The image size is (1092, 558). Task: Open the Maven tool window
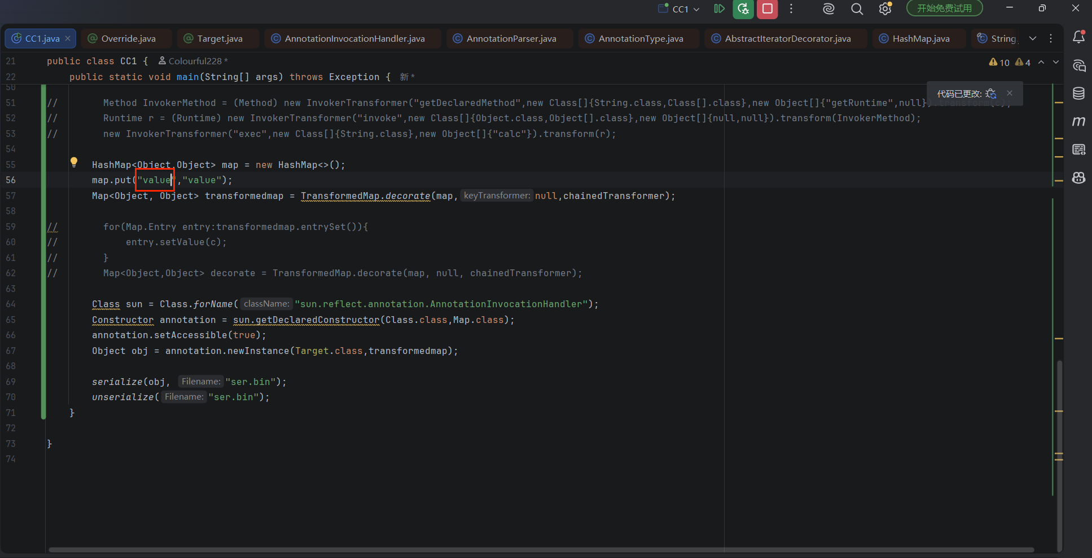coord(1078,121)
